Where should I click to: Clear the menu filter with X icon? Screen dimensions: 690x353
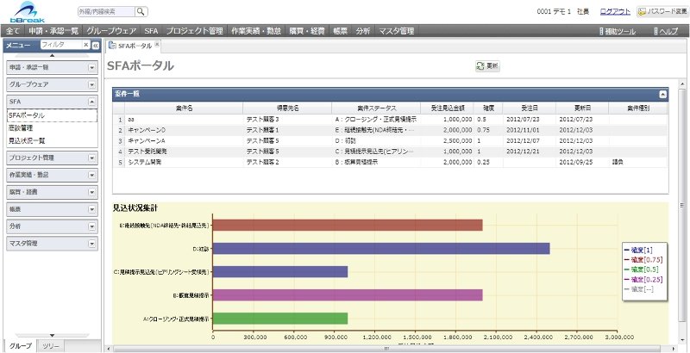pyautogui.click(x=85, y=45)
